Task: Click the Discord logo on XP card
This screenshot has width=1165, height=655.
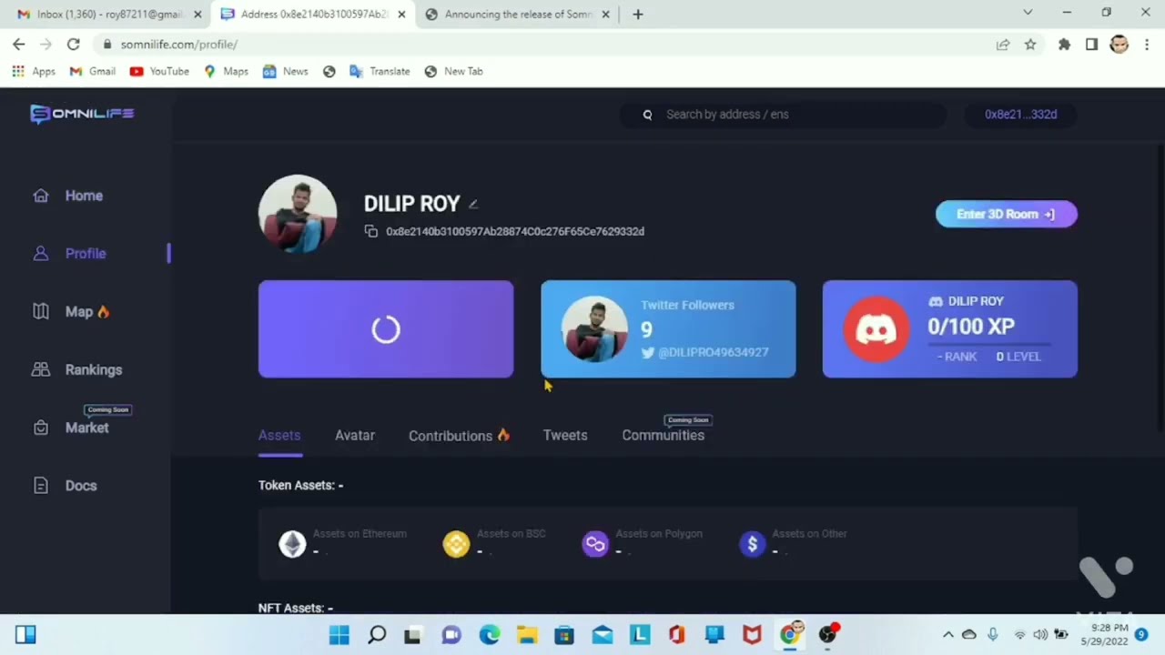Action: pos(876,329)
